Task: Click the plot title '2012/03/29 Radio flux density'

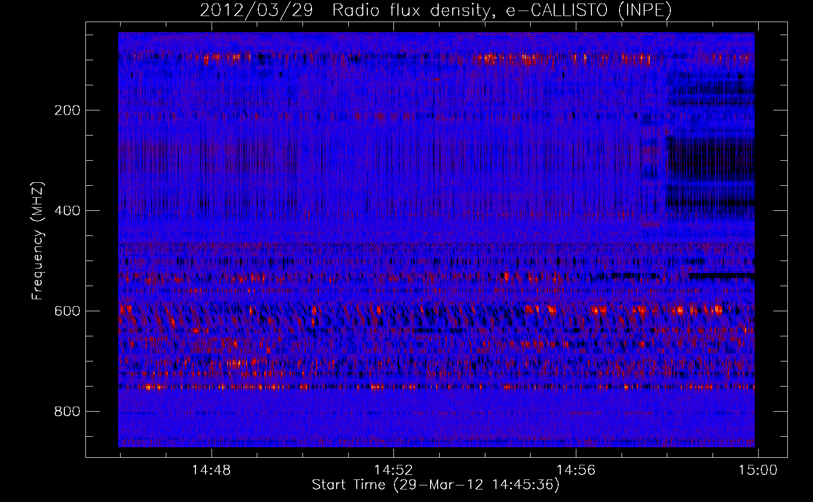Action: (436, 10)
